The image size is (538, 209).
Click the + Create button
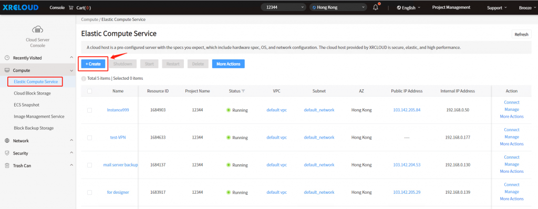[x=93, y=64]
